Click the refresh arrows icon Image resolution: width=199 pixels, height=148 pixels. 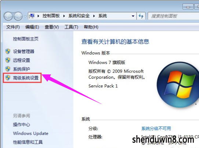[x=141, y=16]
